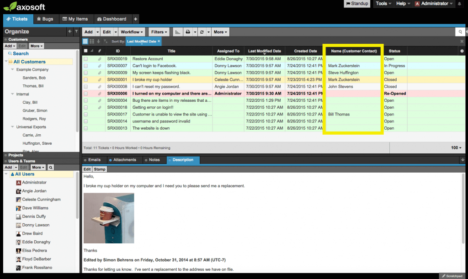This screenshot has width=468, height=279.
Task: Open the Workflow dropdown
Action: (132, 32)
